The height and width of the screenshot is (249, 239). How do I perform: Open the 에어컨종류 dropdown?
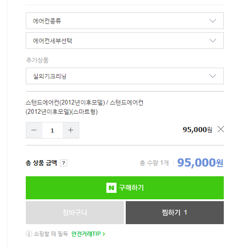tap(125, 21)
